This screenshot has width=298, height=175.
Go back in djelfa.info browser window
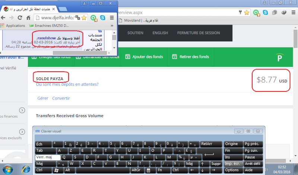pos(3,18)
